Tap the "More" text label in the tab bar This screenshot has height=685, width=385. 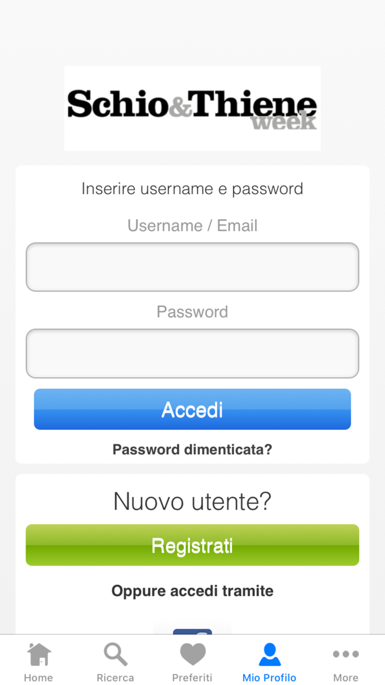[346, 678]
